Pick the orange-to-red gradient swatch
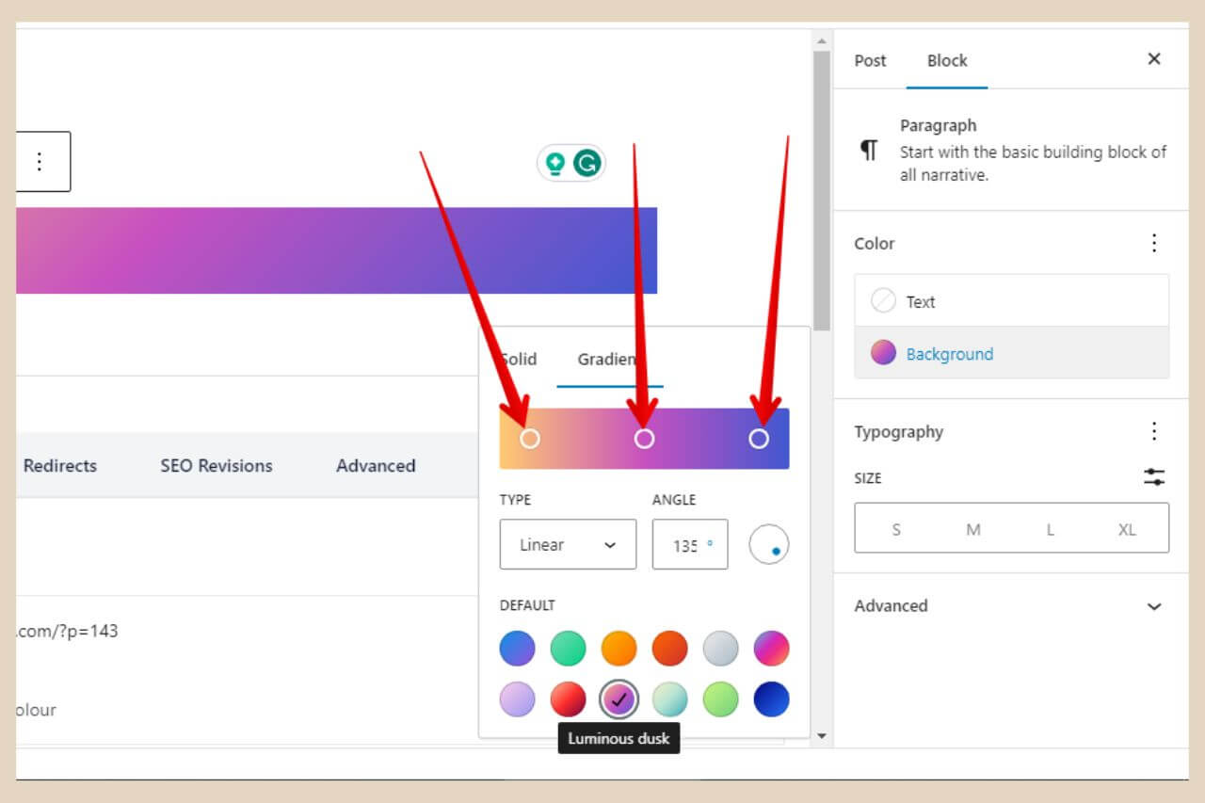The image size is (1205, 803). (669, 649)
